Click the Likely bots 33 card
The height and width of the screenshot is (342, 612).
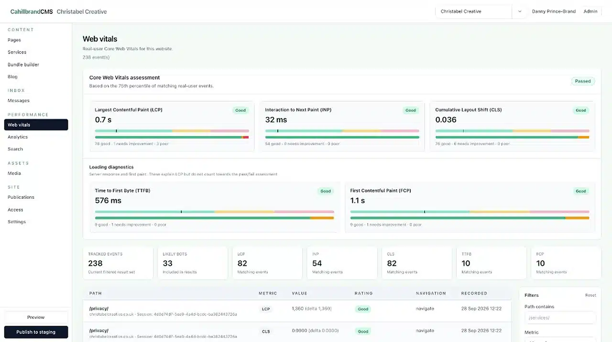193,263
